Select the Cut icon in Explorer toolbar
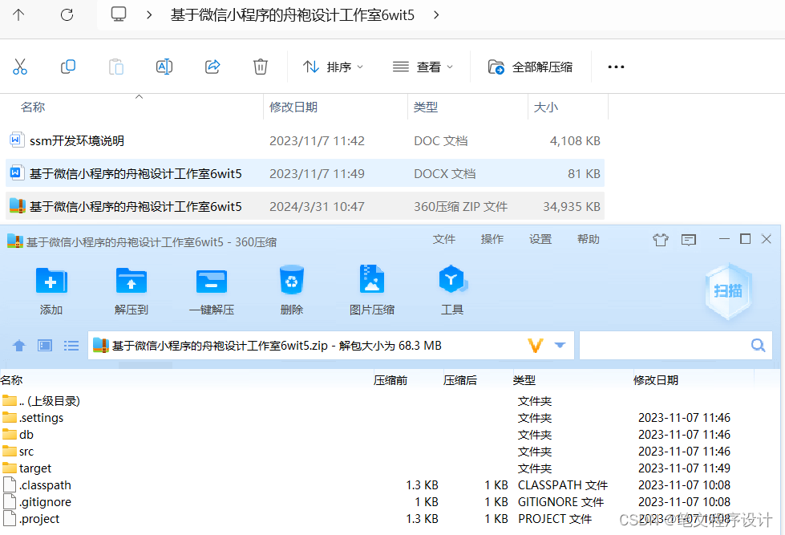Screen dimensions: 785x535 pos(20,67)
